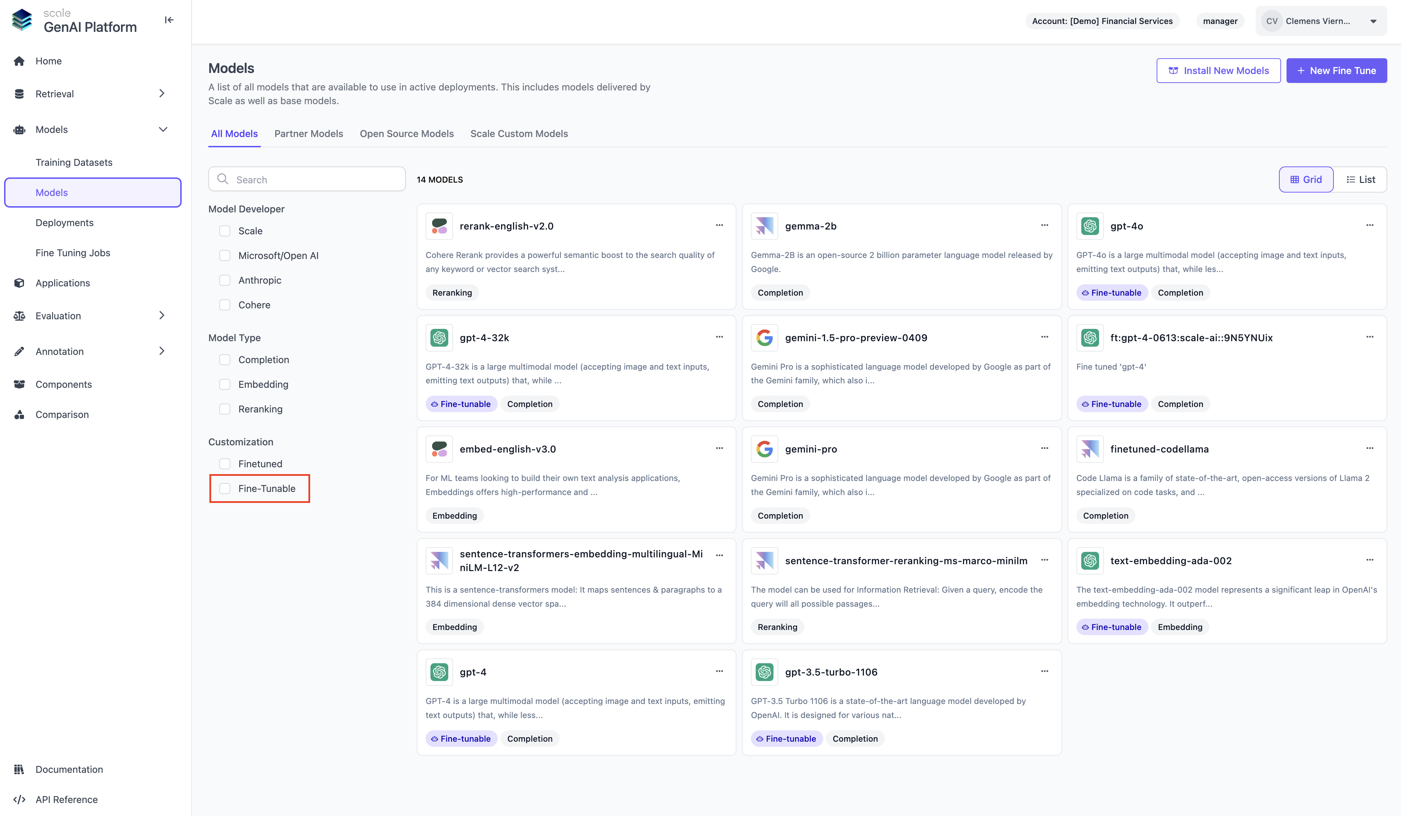Collapse the Models sidebar section
The height and width of the screenshot is (816, 1401).
(163, 129)
